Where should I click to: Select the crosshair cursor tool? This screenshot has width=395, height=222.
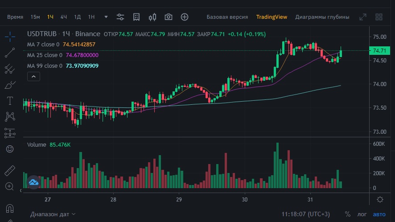10,37
